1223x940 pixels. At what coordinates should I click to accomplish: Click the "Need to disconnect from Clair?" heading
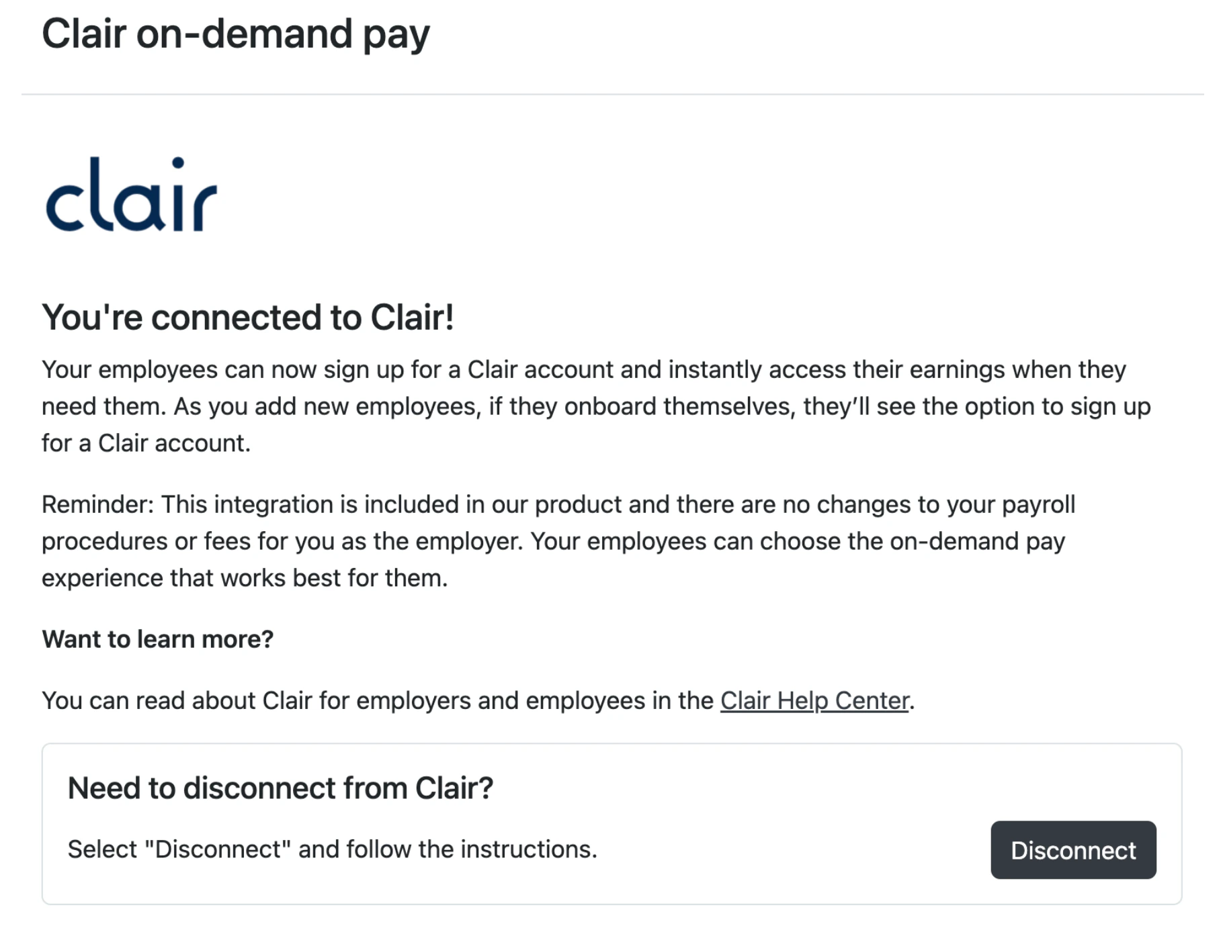(x=280, y=788)
